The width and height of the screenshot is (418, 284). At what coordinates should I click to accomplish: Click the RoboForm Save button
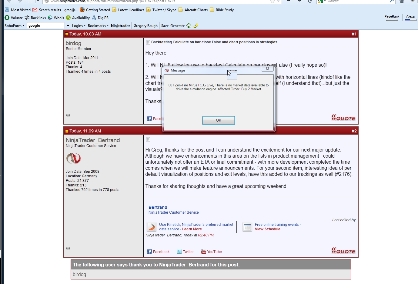coord(165,26)
